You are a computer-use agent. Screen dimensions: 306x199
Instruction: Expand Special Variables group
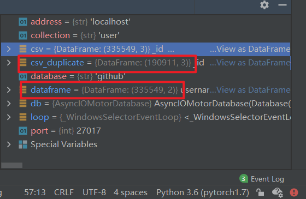coord(9,144)
